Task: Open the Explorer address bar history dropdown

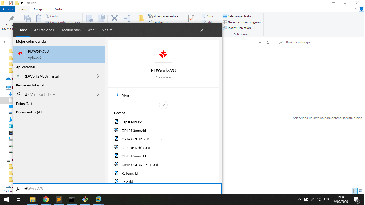Action: click(260, 42)
